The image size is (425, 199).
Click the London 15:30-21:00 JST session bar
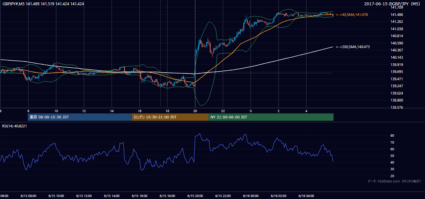[x=170, y=117]
